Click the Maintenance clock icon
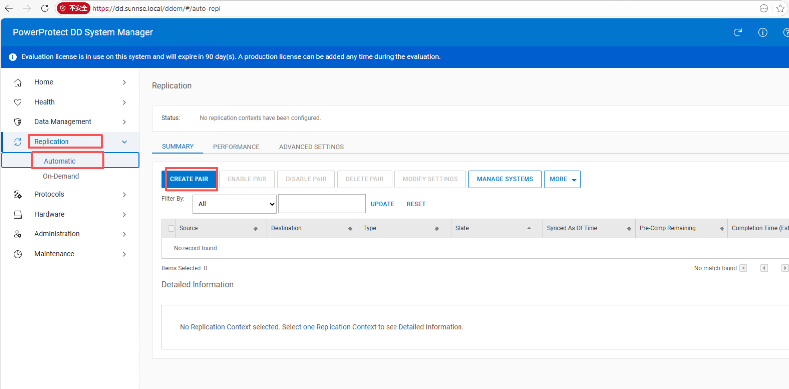 coord(18,254)
